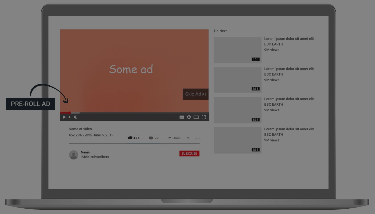Screen dimensions: 375x214
Task: Open the more actions ellipsis menu
Action: pyautogui.click(x=198, y=139)
